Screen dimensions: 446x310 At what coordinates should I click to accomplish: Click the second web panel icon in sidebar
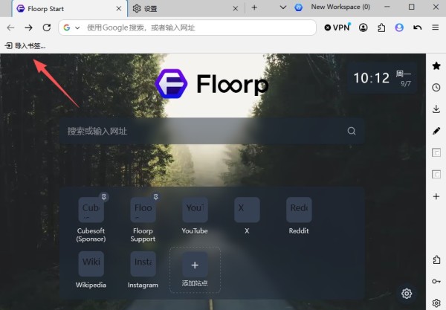point(436,175)
